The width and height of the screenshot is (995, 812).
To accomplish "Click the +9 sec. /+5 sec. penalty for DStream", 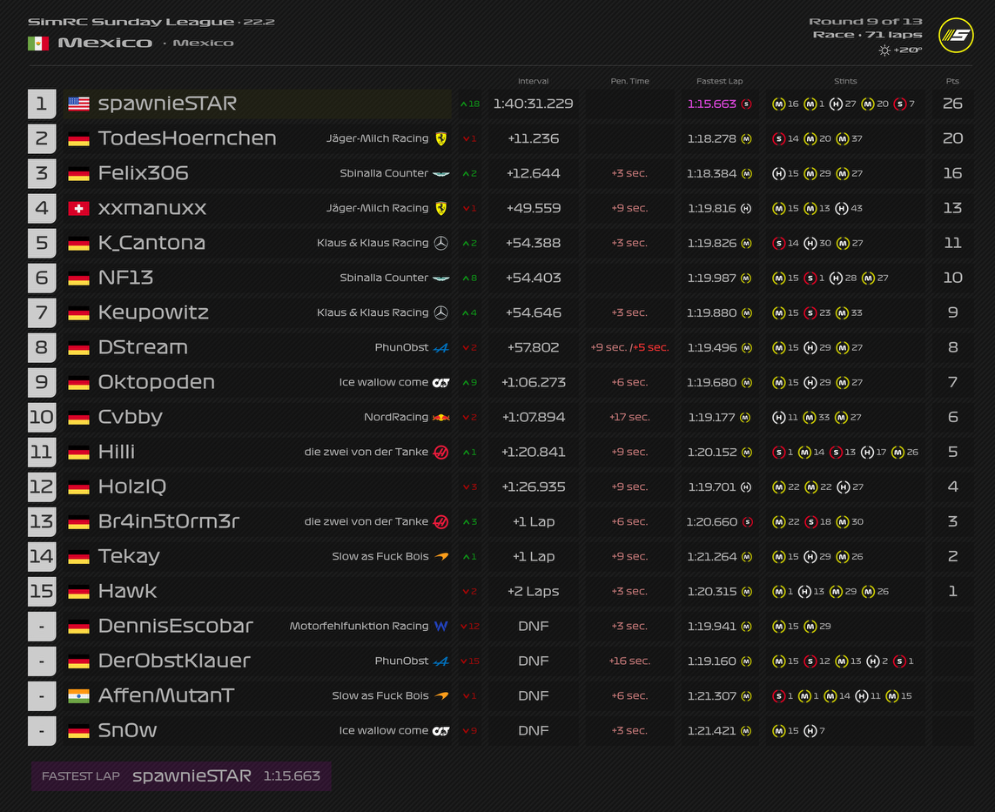I will [629, 347].
